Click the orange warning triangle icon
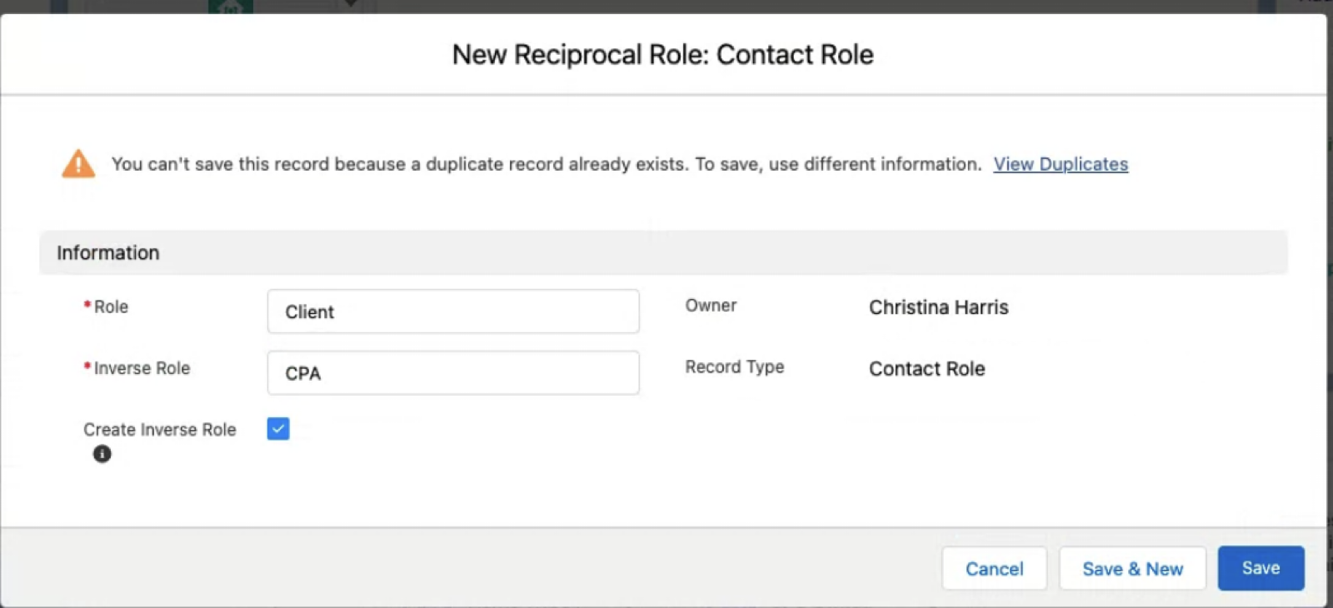The width and height of the screenshot is (1333, 608). coord(78,164)
